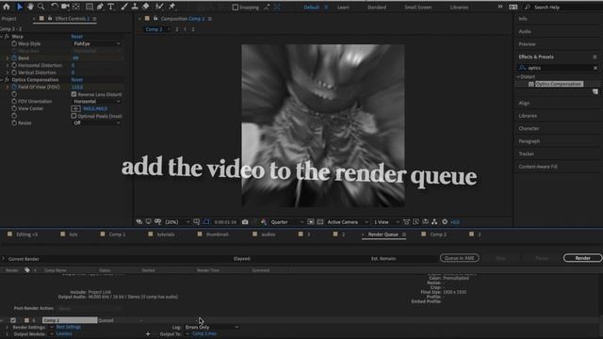Click the Best Settings link
603x339 pixels.
69,327
